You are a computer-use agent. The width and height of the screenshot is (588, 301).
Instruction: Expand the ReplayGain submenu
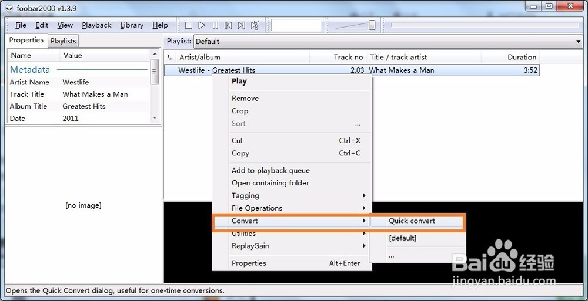[x=292, y=246]
